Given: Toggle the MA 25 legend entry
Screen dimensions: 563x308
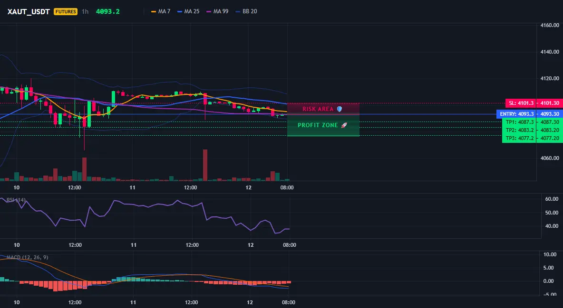Looking at the screenshot, I should (x=188, y=11).
